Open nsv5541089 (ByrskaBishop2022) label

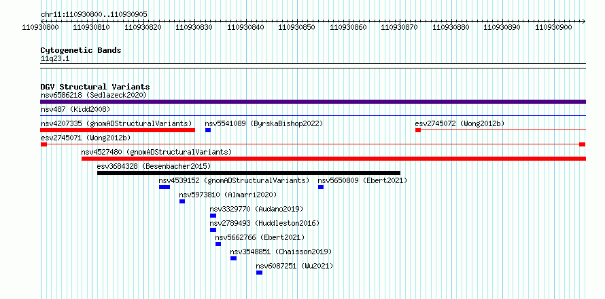tap(264, 123)
